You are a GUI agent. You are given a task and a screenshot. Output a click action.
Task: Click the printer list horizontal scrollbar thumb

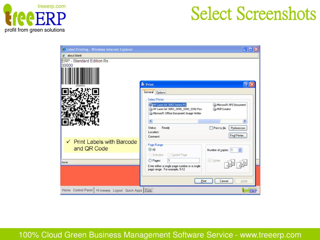pyautogui.click(x=209, y=121)
